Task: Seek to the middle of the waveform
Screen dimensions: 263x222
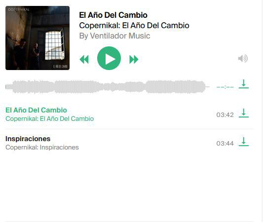Action: pos(108,87)
